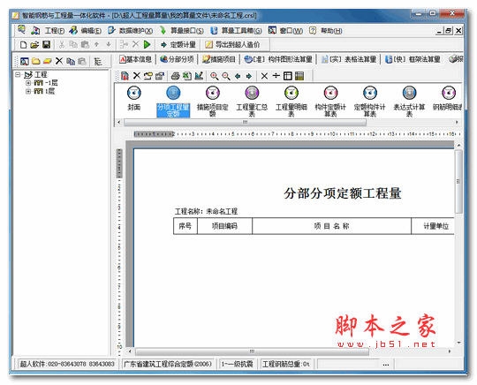Click the divide symbol icon in report toolbar
477x385 pixels.
click(276, 76)
